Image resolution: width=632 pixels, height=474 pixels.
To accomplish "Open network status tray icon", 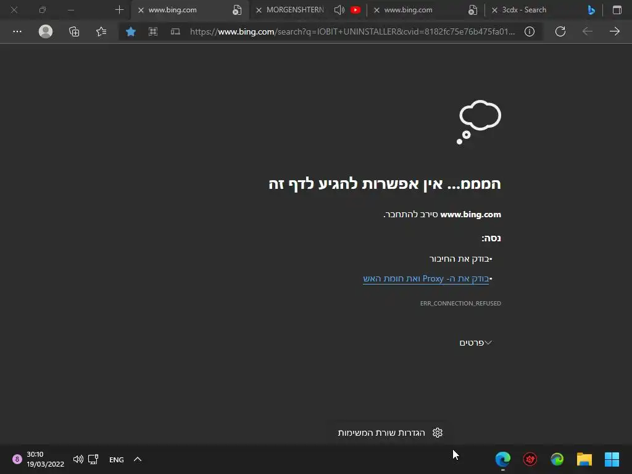I will coord(94,459).
